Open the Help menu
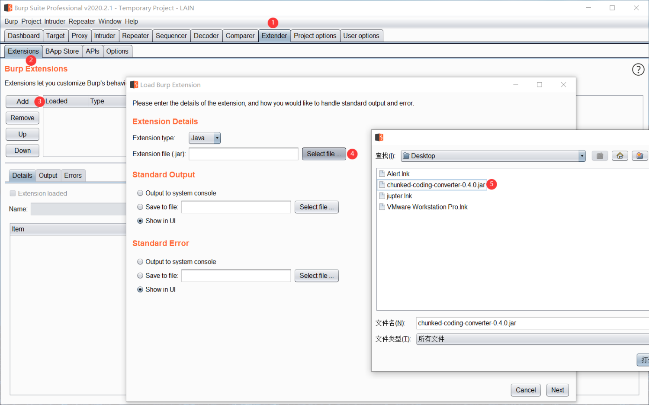 pyautogui.click(x=132, y=22)
